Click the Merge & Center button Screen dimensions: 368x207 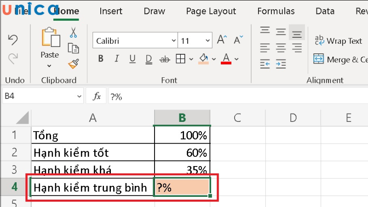(340, 59)
